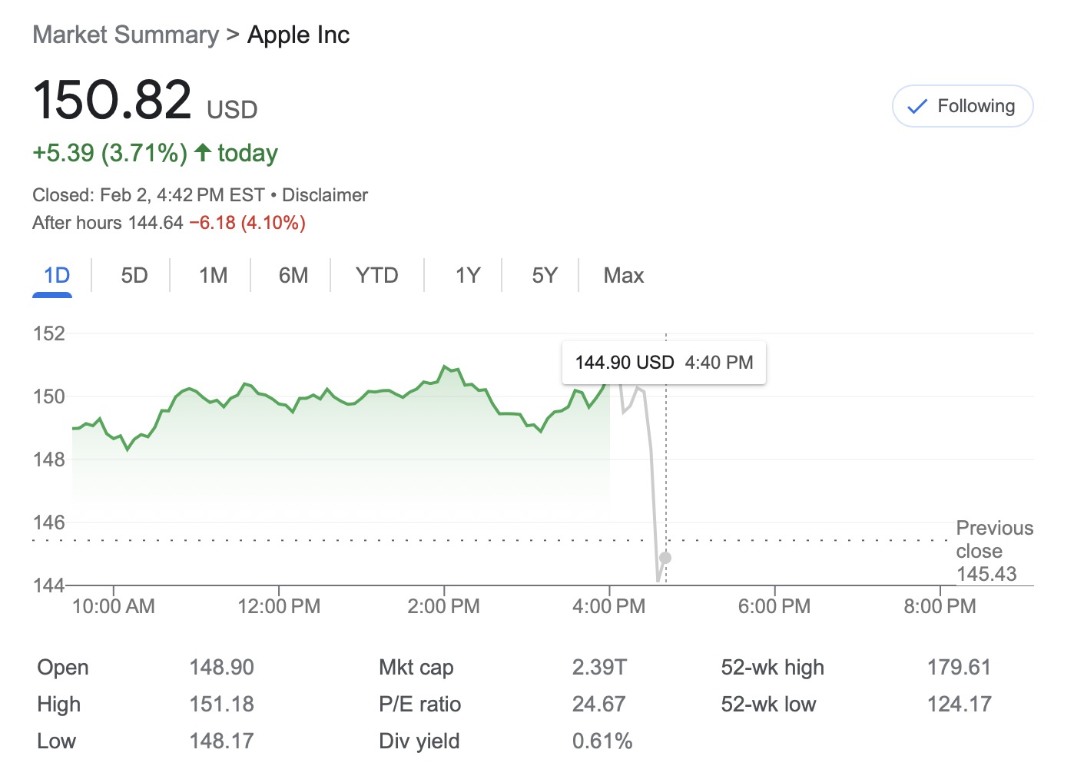The height and width of the screenshot is (776, 1074).
Task: View the 1Y performance chart
Action: [466, 275]
